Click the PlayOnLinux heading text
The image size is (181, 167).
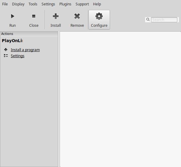(12, 41)
